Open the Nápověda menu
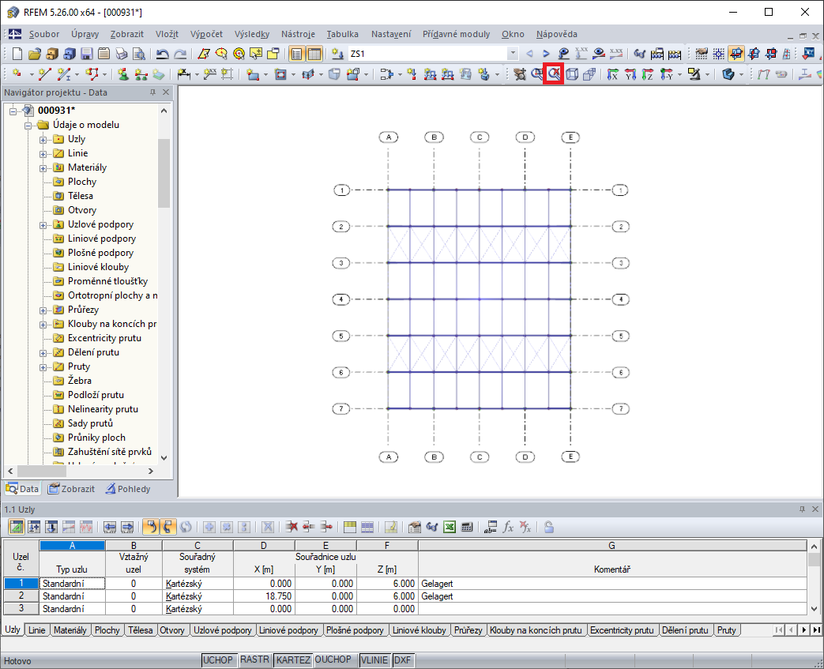This screenshot has width=824, height=669. tap(556, 34)
